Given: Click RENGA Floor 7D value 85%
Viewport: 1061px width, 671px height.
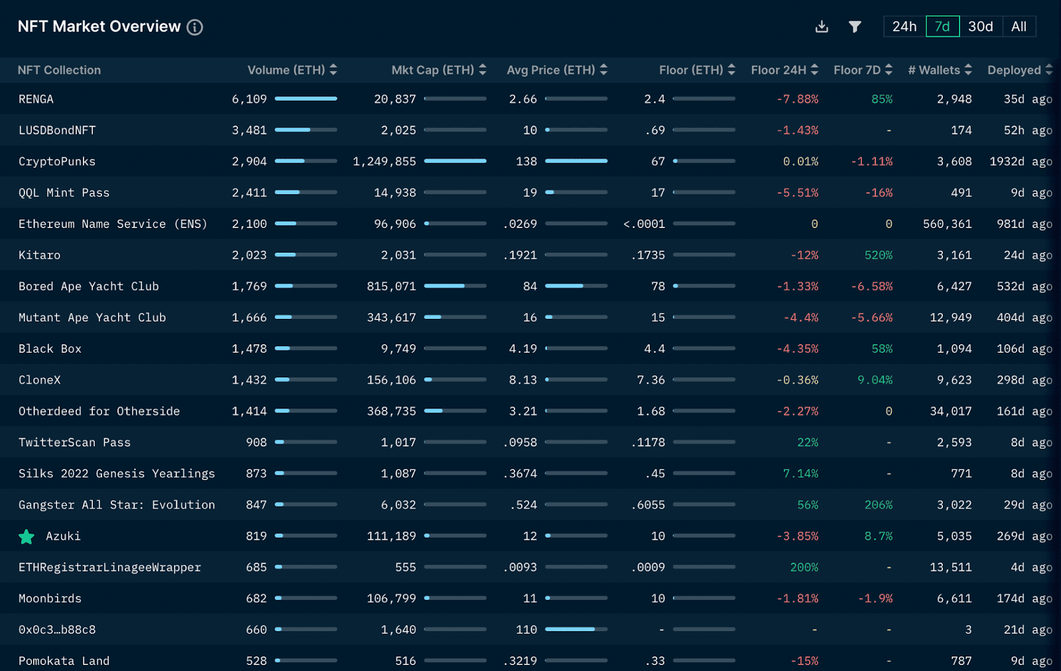Looking at the screenshot, I should click(x=882, y=99).
